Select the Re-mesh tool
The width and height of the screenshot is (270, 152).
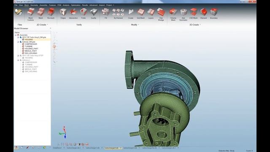[51, 14]
